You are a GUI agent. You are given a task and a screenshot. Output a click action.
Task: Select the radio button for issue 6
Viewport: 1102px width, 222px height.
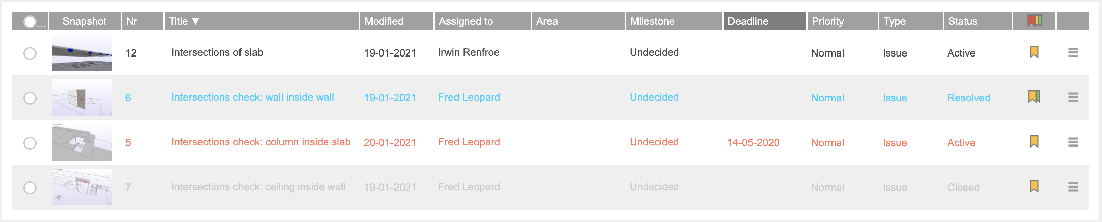(30, 98)
